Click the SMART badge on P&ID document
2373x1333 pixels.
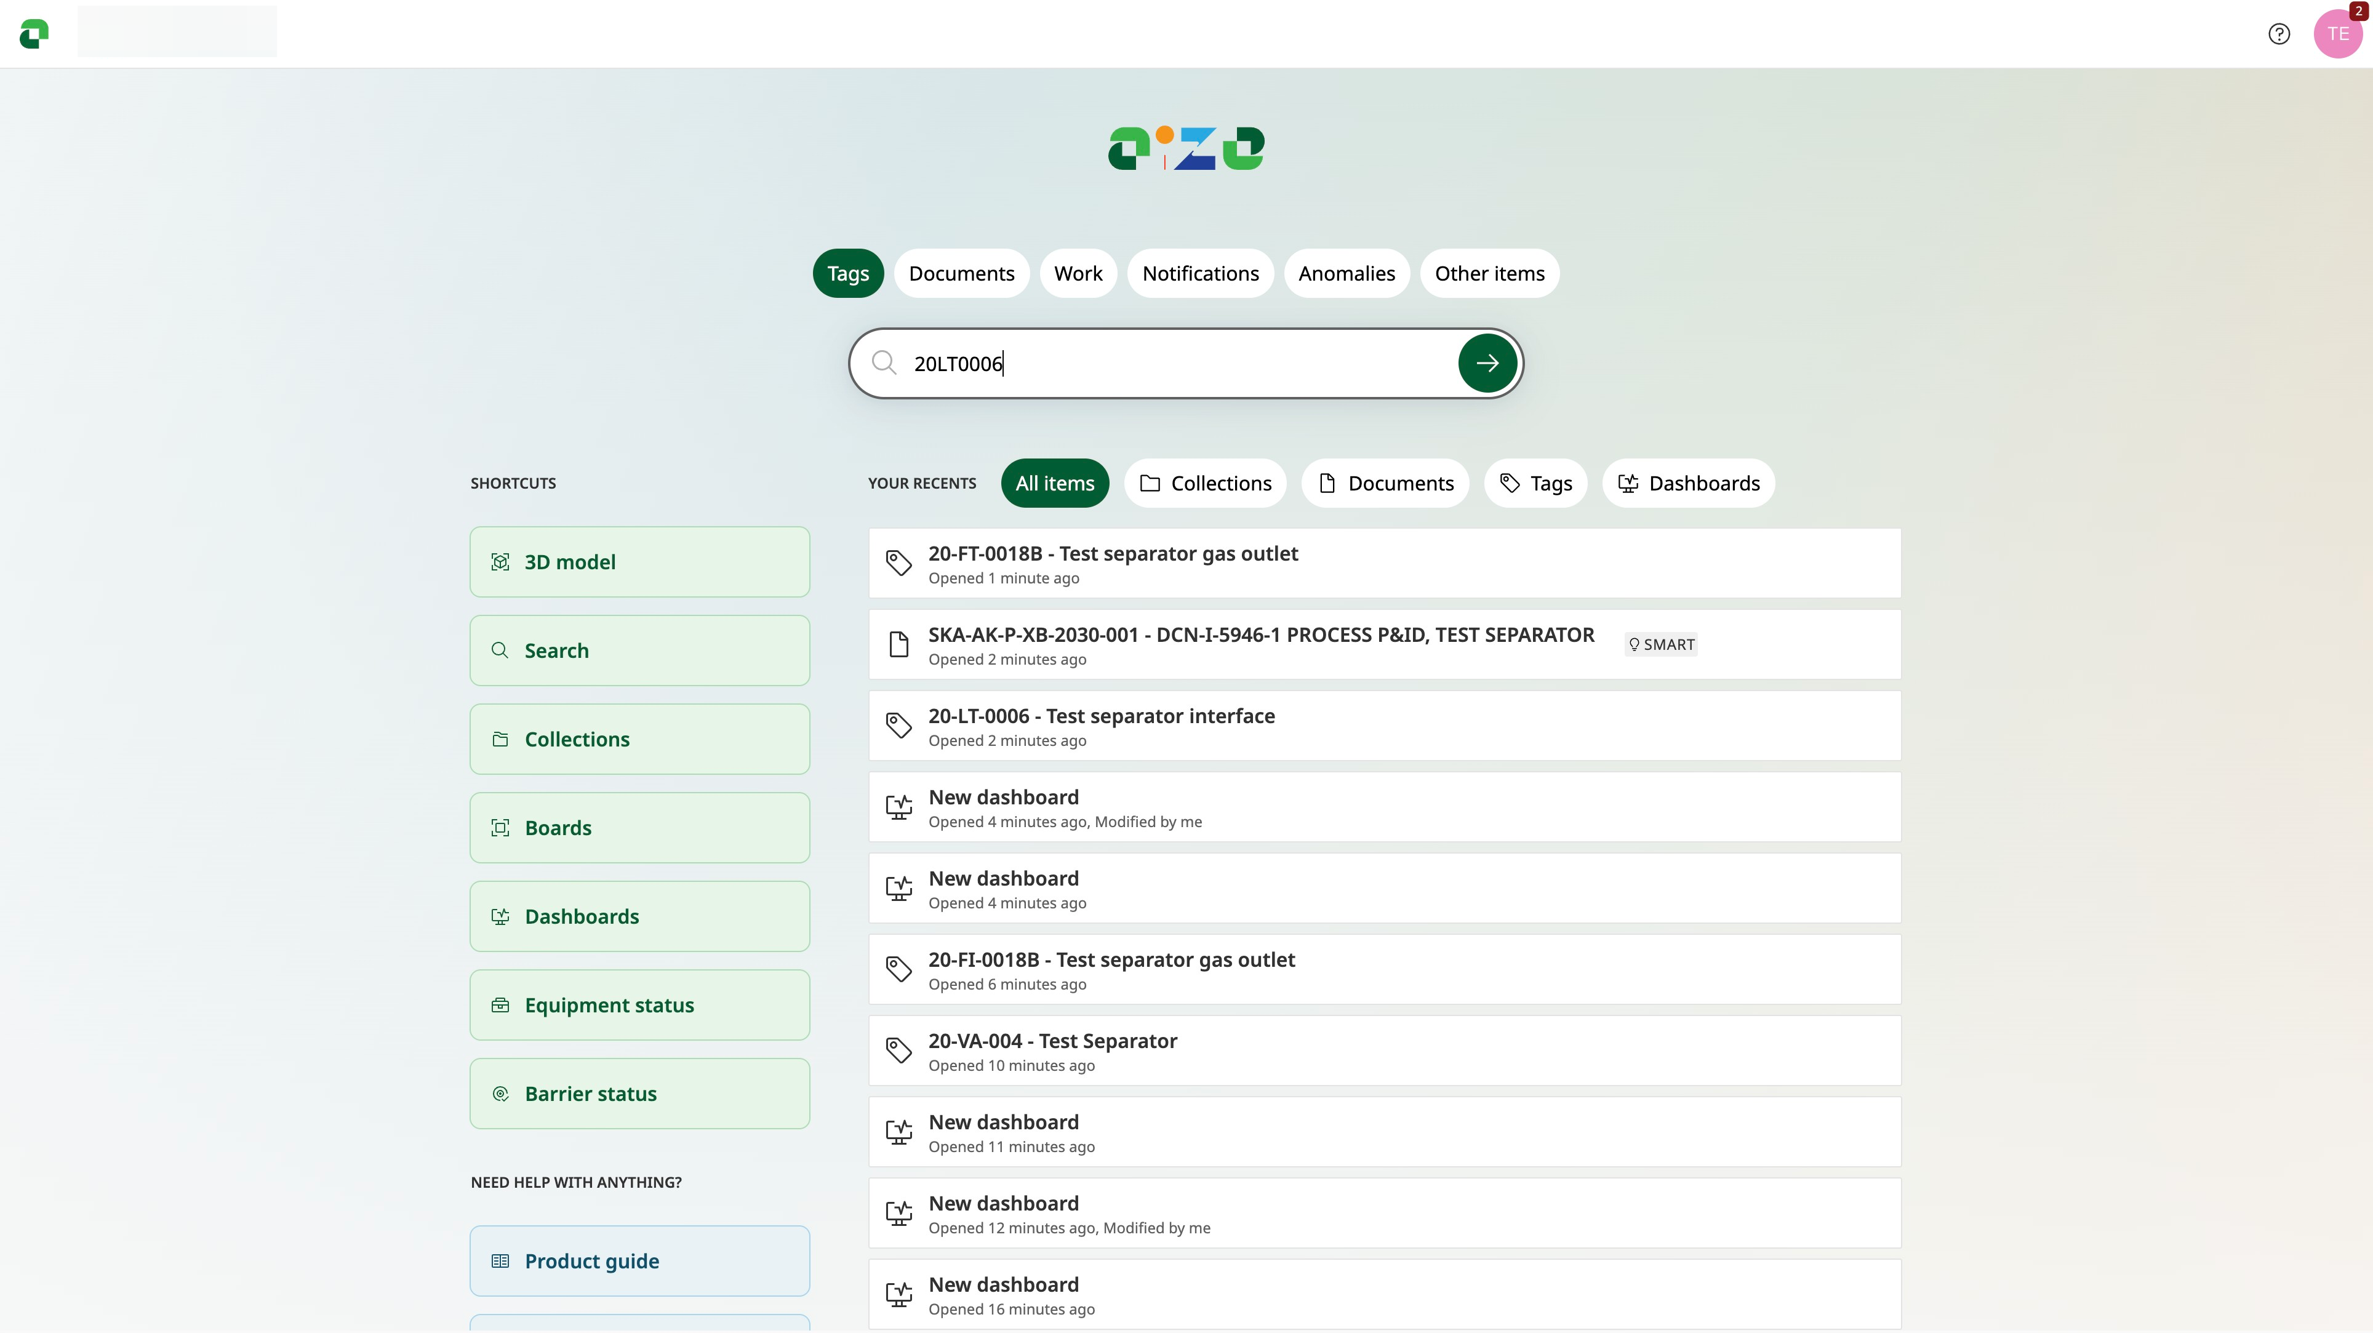point(1661,645)
